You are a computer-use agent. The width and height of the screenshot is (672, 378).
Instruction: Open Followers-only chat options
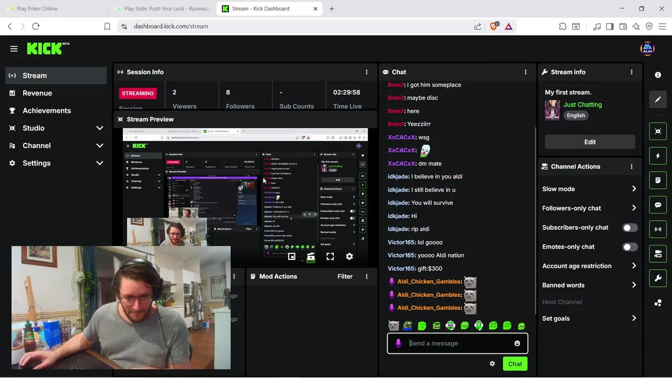pos(589,208)
